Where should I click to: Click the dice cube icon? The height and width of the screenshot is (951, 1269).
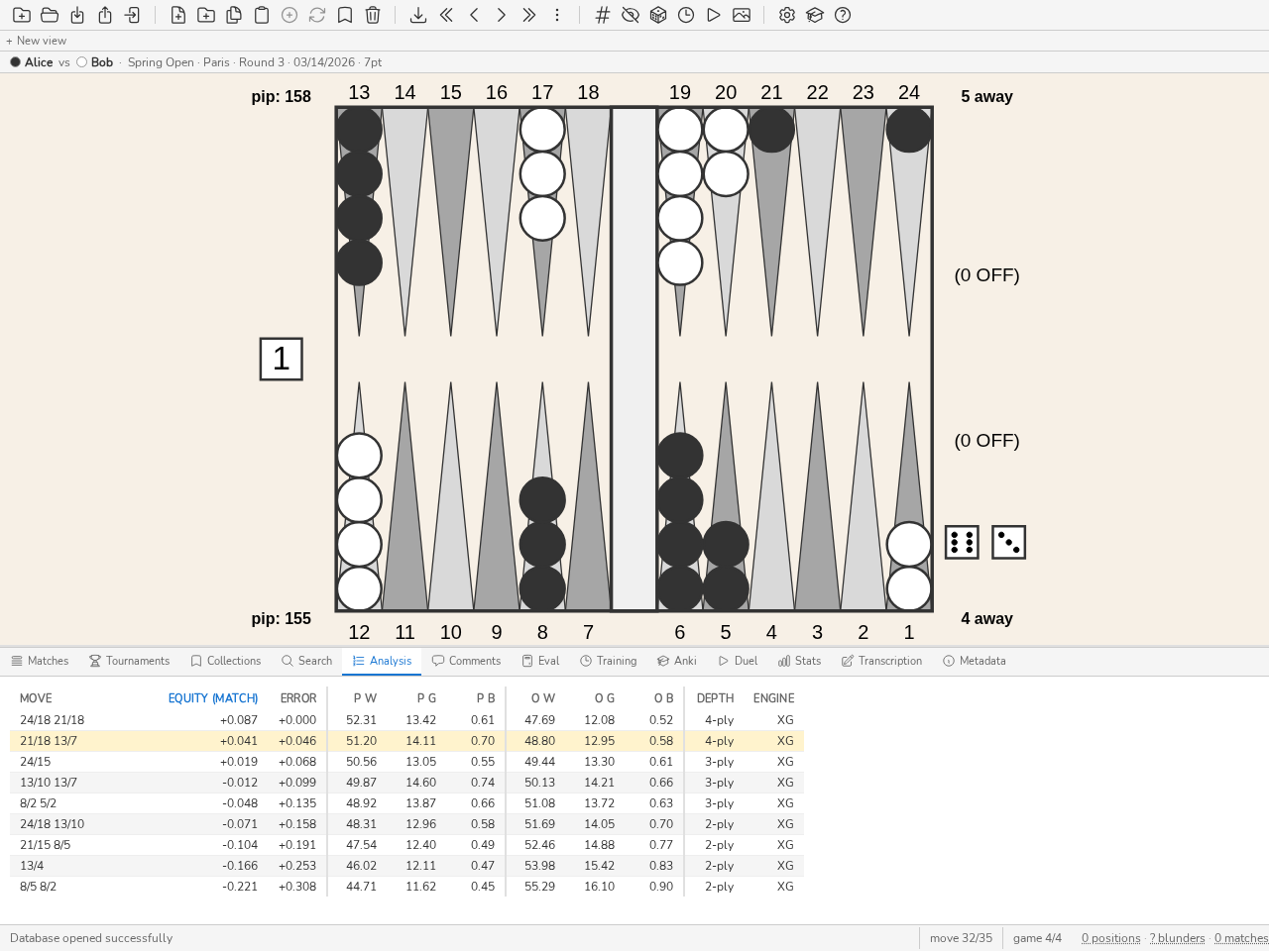tap(658, 15)
